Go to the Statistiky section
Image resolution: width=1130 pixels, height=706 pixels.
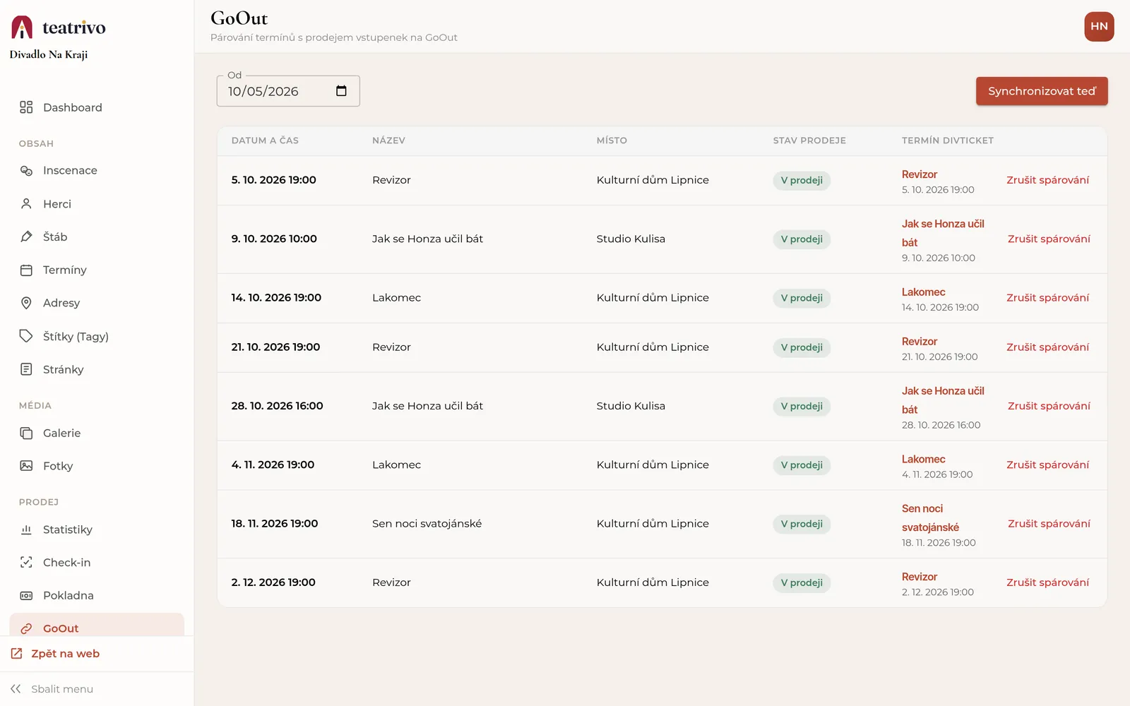coord(97,529)
